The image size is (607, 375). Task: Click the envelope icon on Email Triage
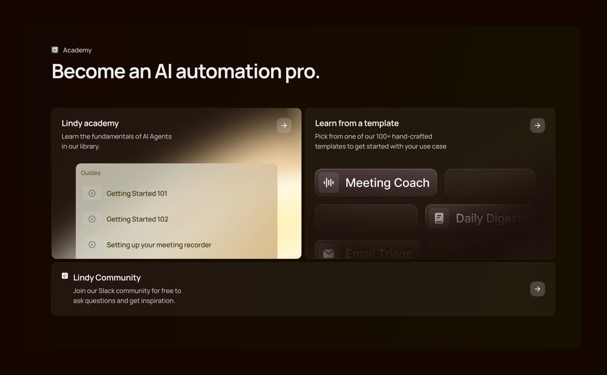[329, 252]
